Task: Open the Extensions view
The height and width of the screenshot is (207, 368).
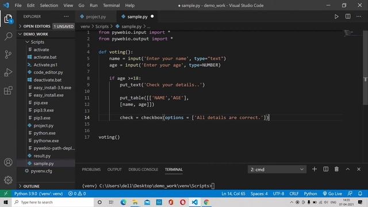Action: (x=8, y=90)
